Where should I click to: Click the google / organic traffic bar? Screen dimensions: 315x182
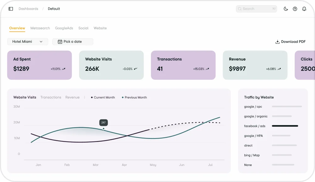tap(282, 116)
